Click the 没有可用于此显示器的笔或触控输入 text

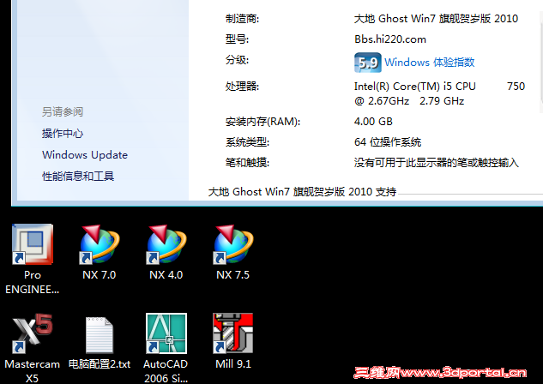coord(437,162)
